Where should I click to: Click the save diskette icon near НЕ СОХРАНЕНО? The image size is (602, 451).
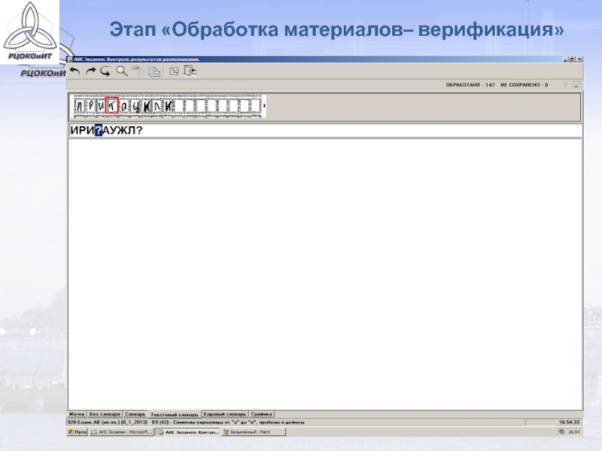(x=576, y=85)
